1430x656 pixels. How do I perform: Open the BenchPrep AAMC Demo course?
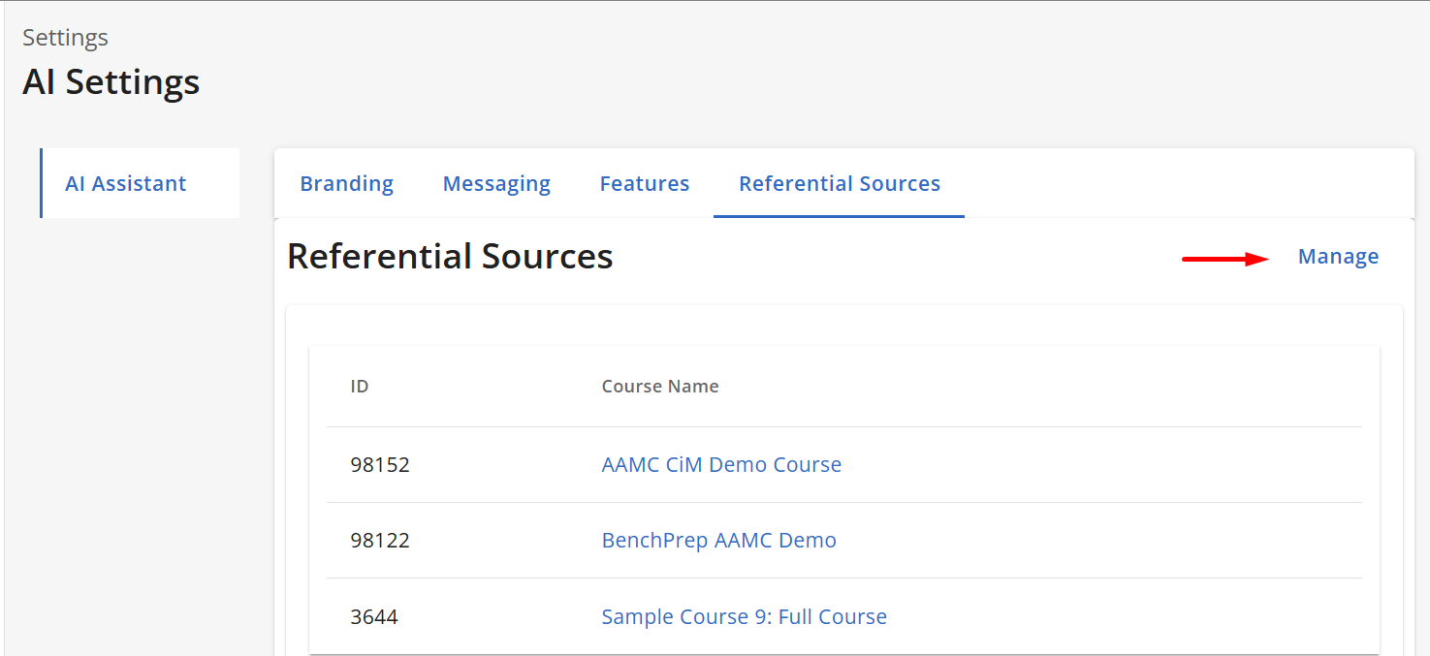click(718, 541)
